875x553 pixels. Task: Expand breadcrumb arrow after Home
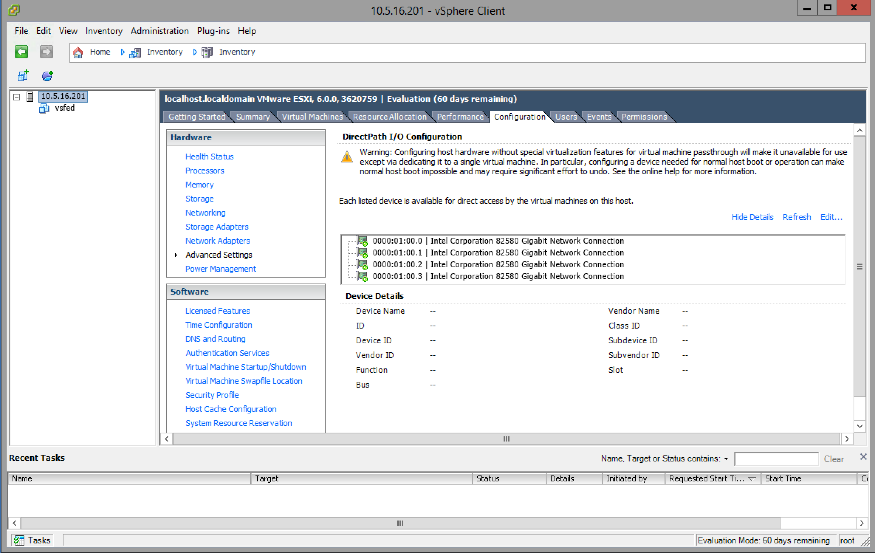(123, 52)
